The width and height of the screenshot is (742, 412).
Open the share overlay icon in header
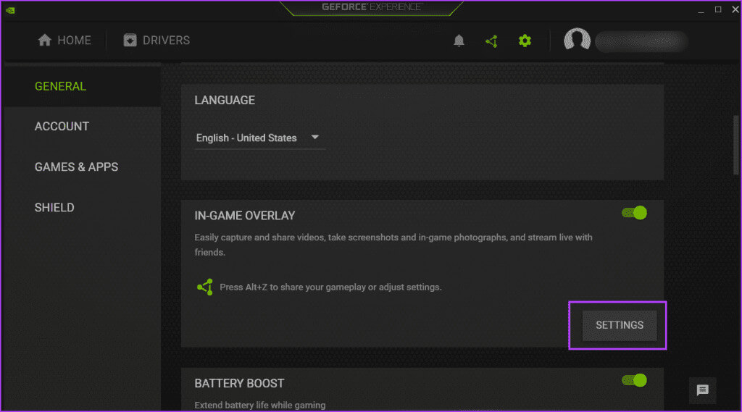[x=492, y=41]
